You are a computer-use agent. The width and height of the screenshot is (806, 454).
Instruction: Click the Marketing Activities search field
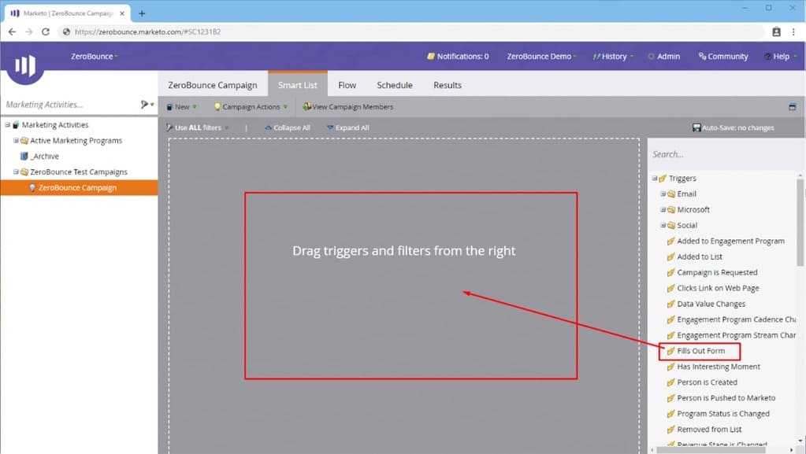click(69, 105)
